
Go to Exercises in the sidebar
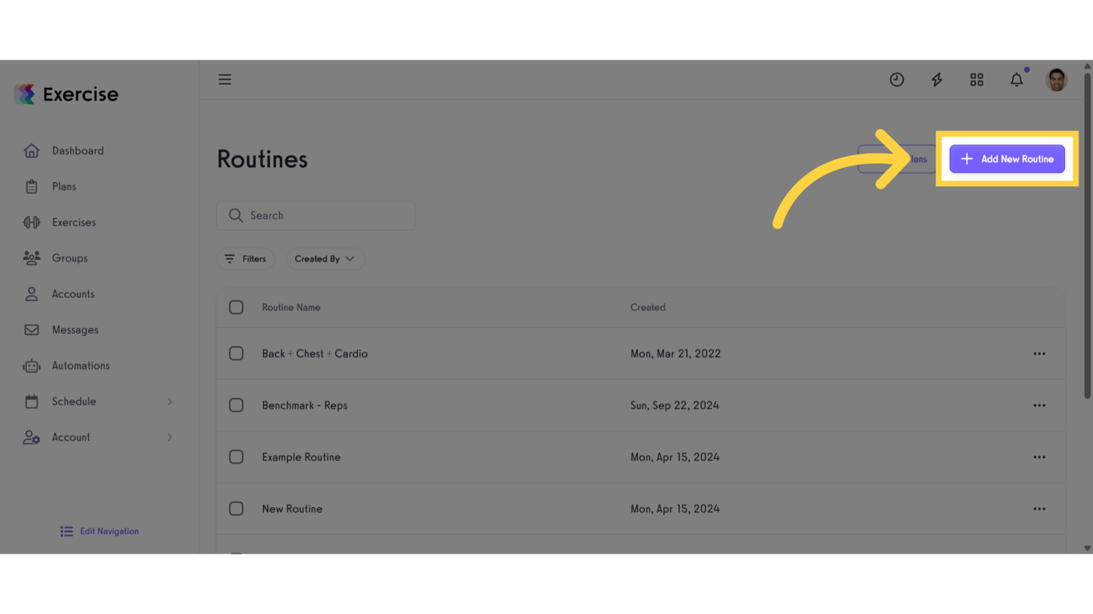(74, 222)
